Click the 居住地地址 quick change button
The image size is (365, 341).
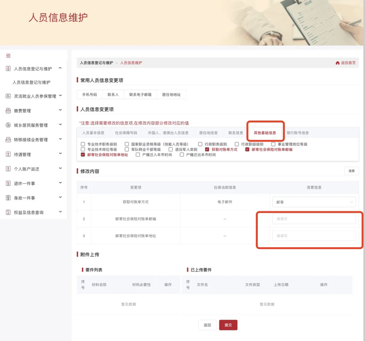click(171, 95)
